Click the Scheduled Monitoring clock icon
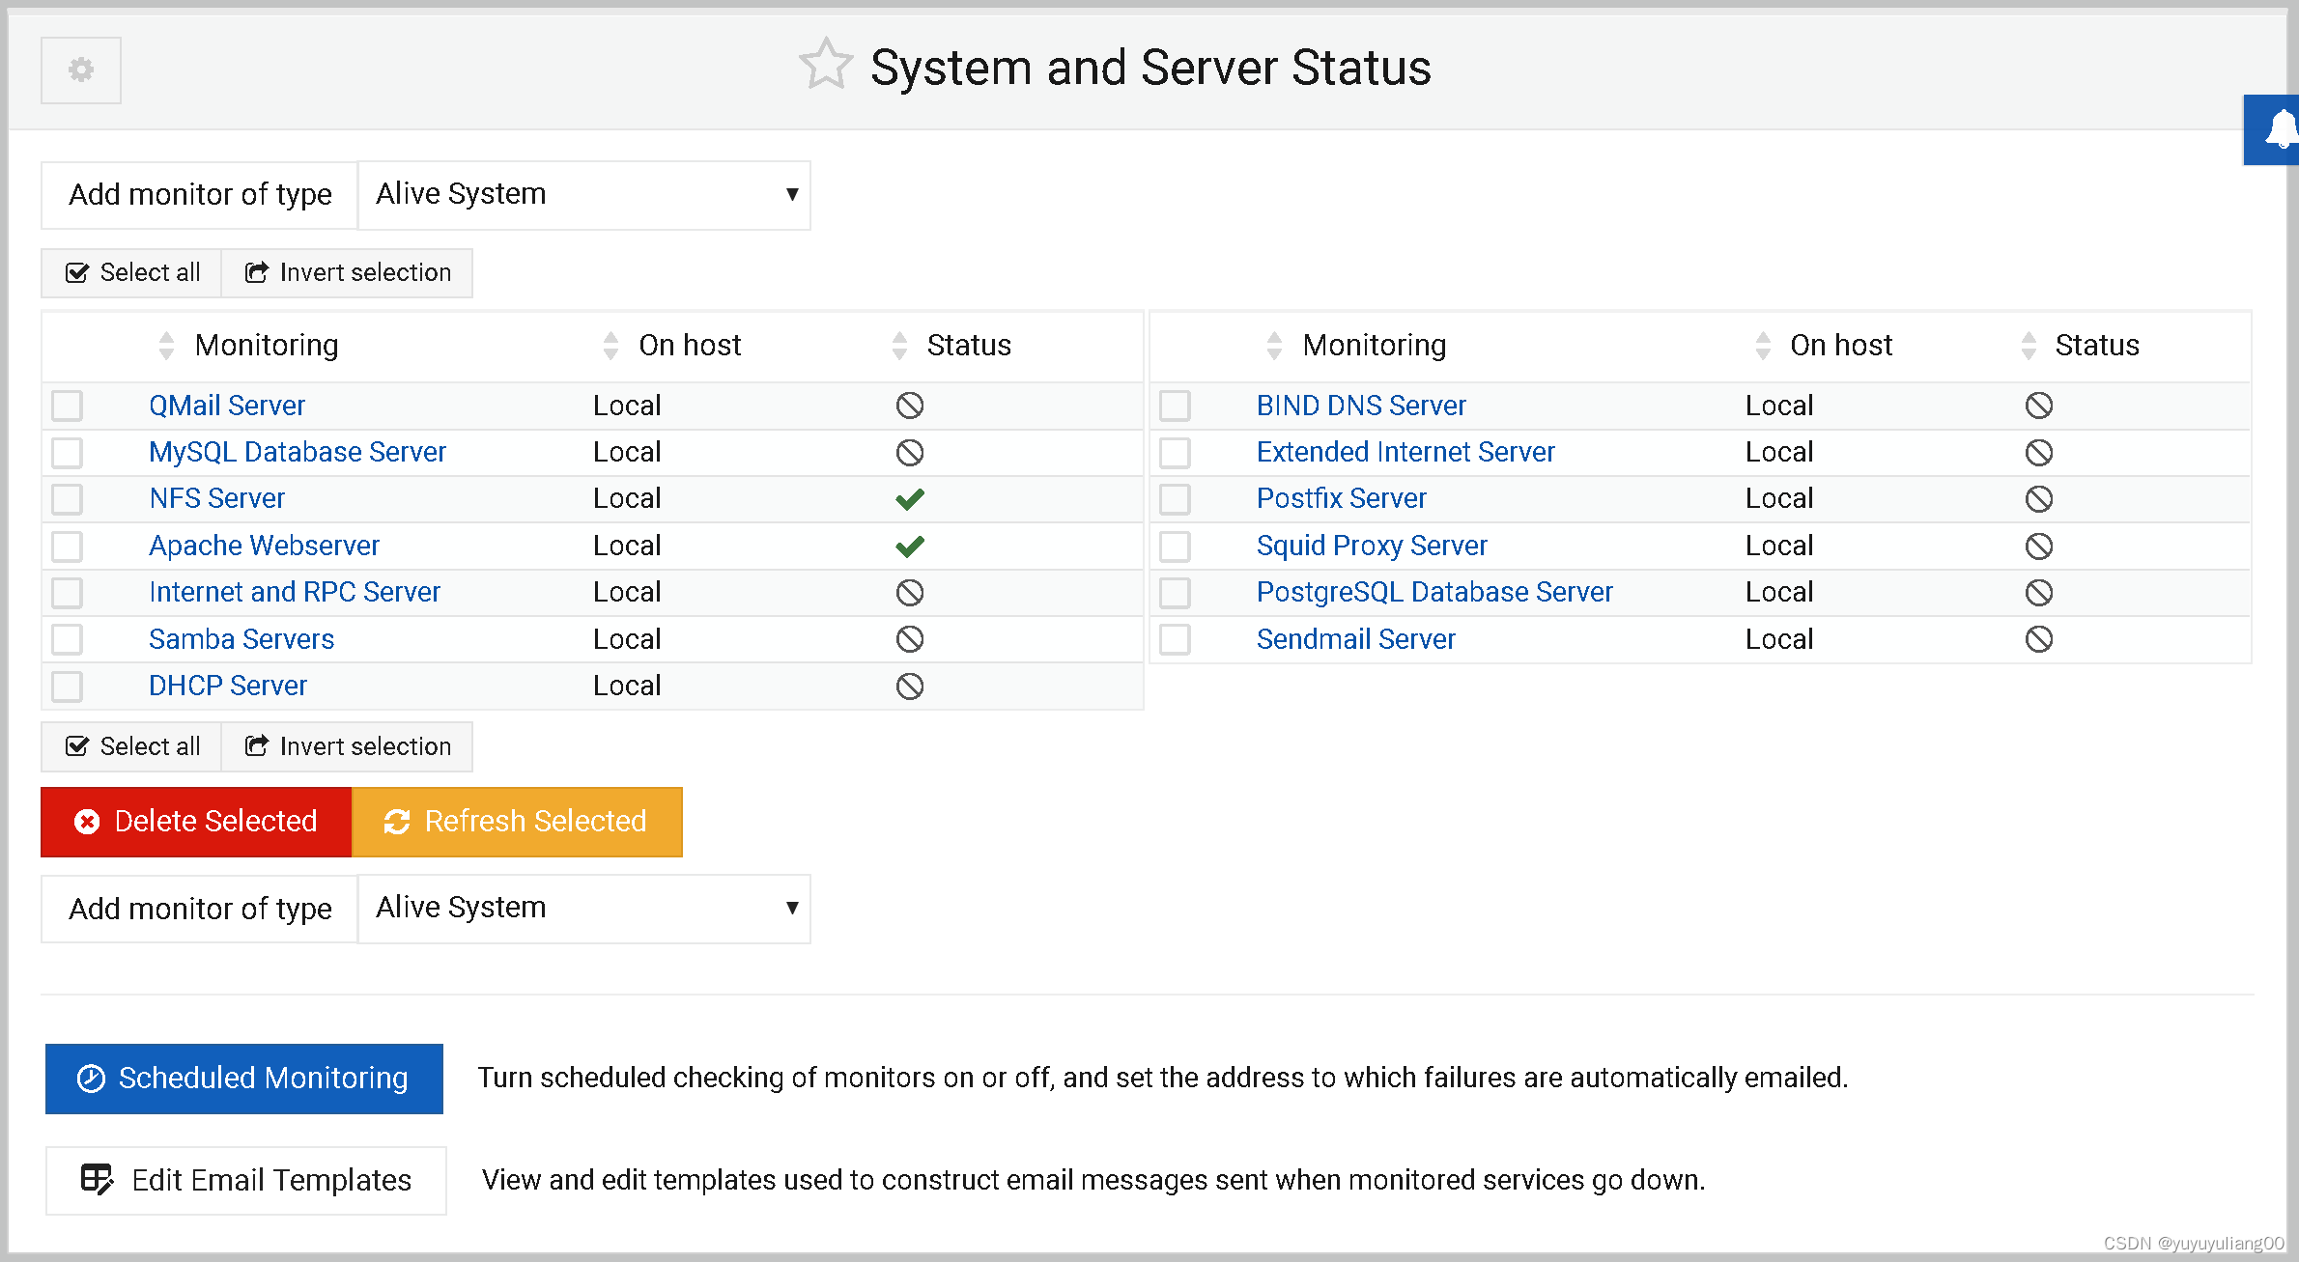 click(90, 1079)
